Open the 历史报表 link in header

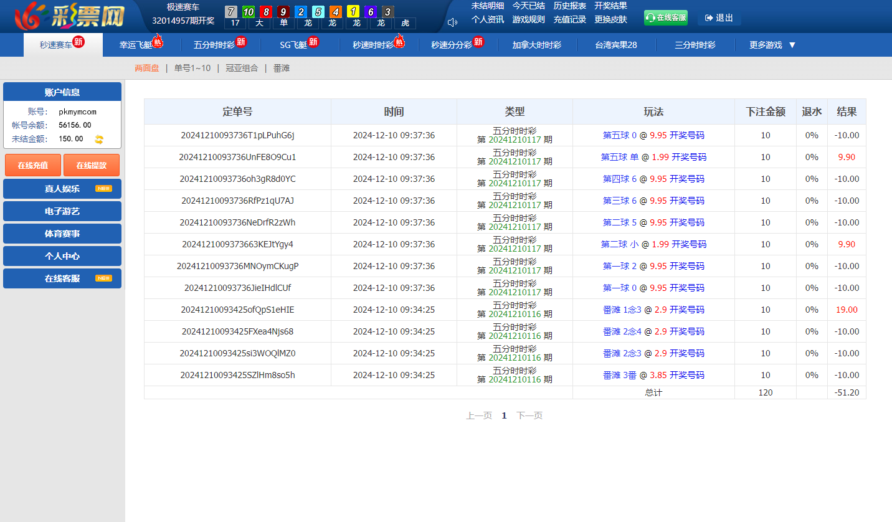click(x=569, y=6)
